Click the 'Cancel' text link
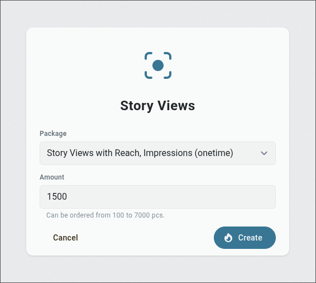This screenshot has height=283, width=316. 65,238
